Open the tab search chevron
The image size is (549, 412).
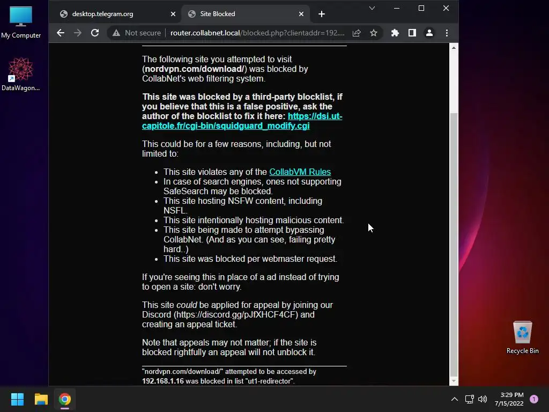click(x=372, y=8)
